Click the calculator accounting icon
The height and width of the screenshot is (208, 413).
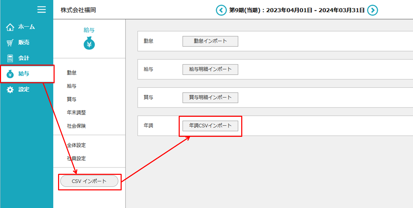(x=10, y=58)
